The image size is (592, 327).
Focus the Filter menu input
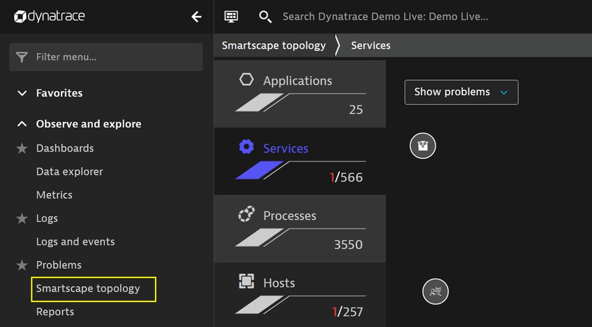106,57
